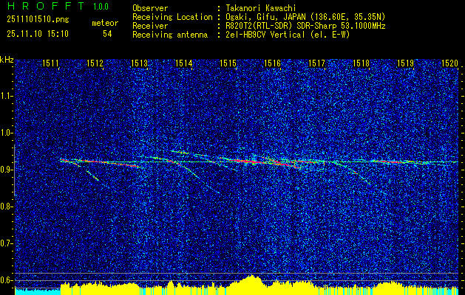Click time marker 1516

272,63
